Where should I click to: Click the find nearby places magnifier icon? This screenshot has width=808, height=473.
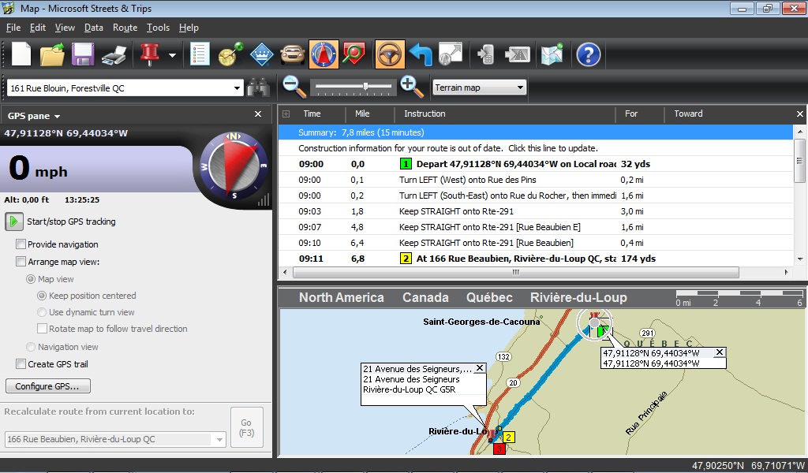point(354,54)
